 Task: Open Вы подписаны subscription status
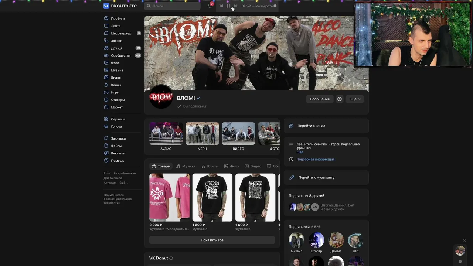(191, 106)
